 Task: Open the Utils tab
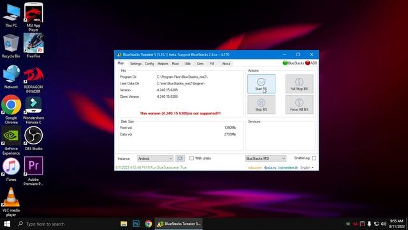(x=187, y=64)
